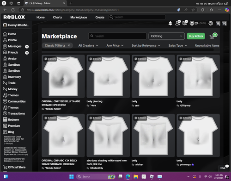Expand the Clothing category dropdown

click(167, 36)
